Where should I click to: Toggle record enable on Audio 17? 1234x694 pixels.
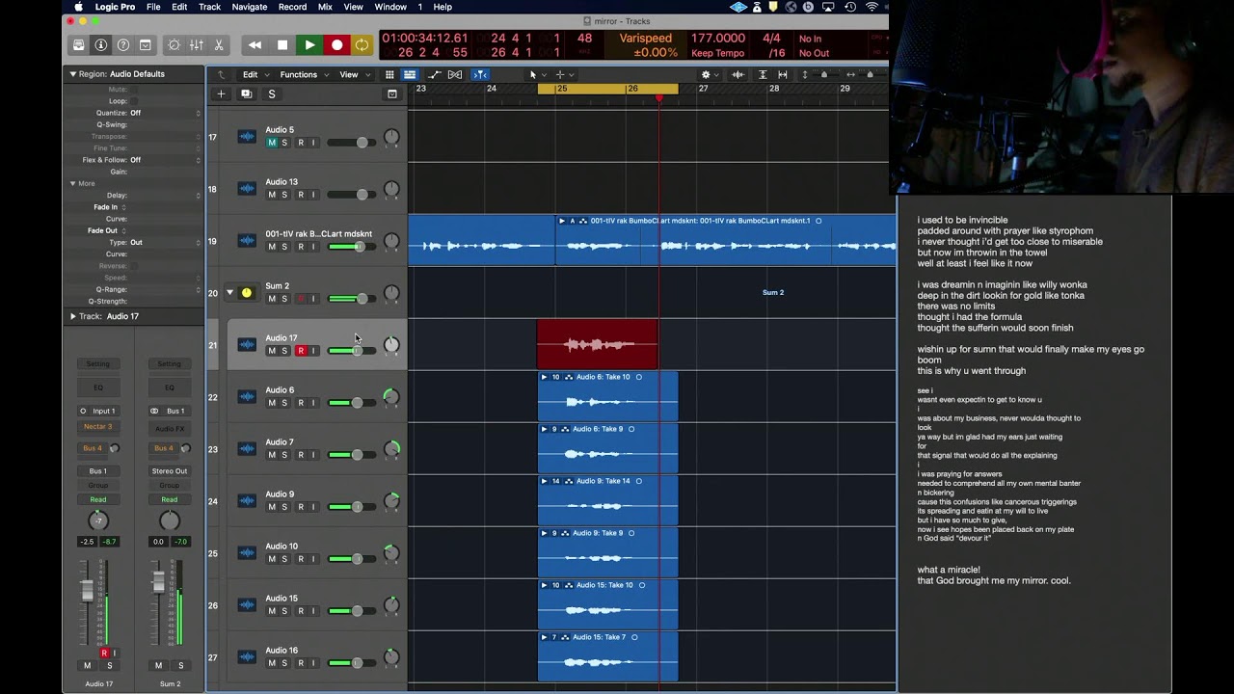pos(301,351)
